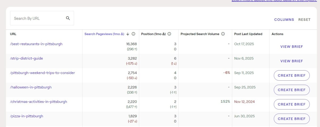Click the 152% projected volume value
Image resolution: width=320 pixels, height=127 pixels.
coord(225,102)
